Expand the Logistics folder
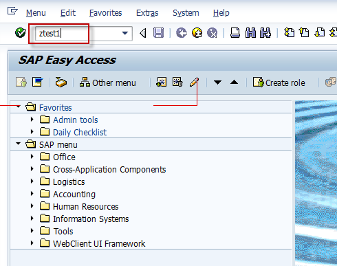The height and width of the screenshot is (266, 337). [32, 181]
